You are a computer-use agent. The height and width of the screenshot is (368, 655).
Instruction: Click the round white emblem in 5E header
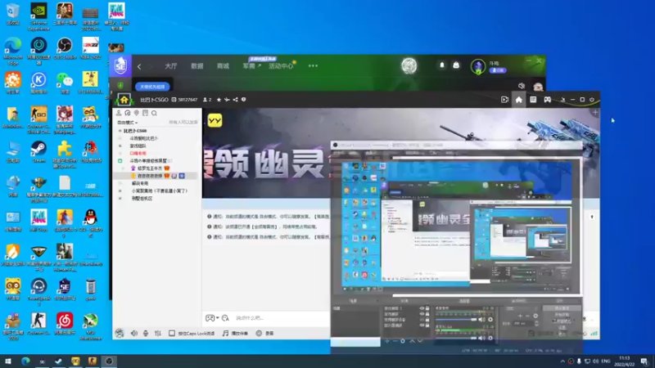point(409,65)
